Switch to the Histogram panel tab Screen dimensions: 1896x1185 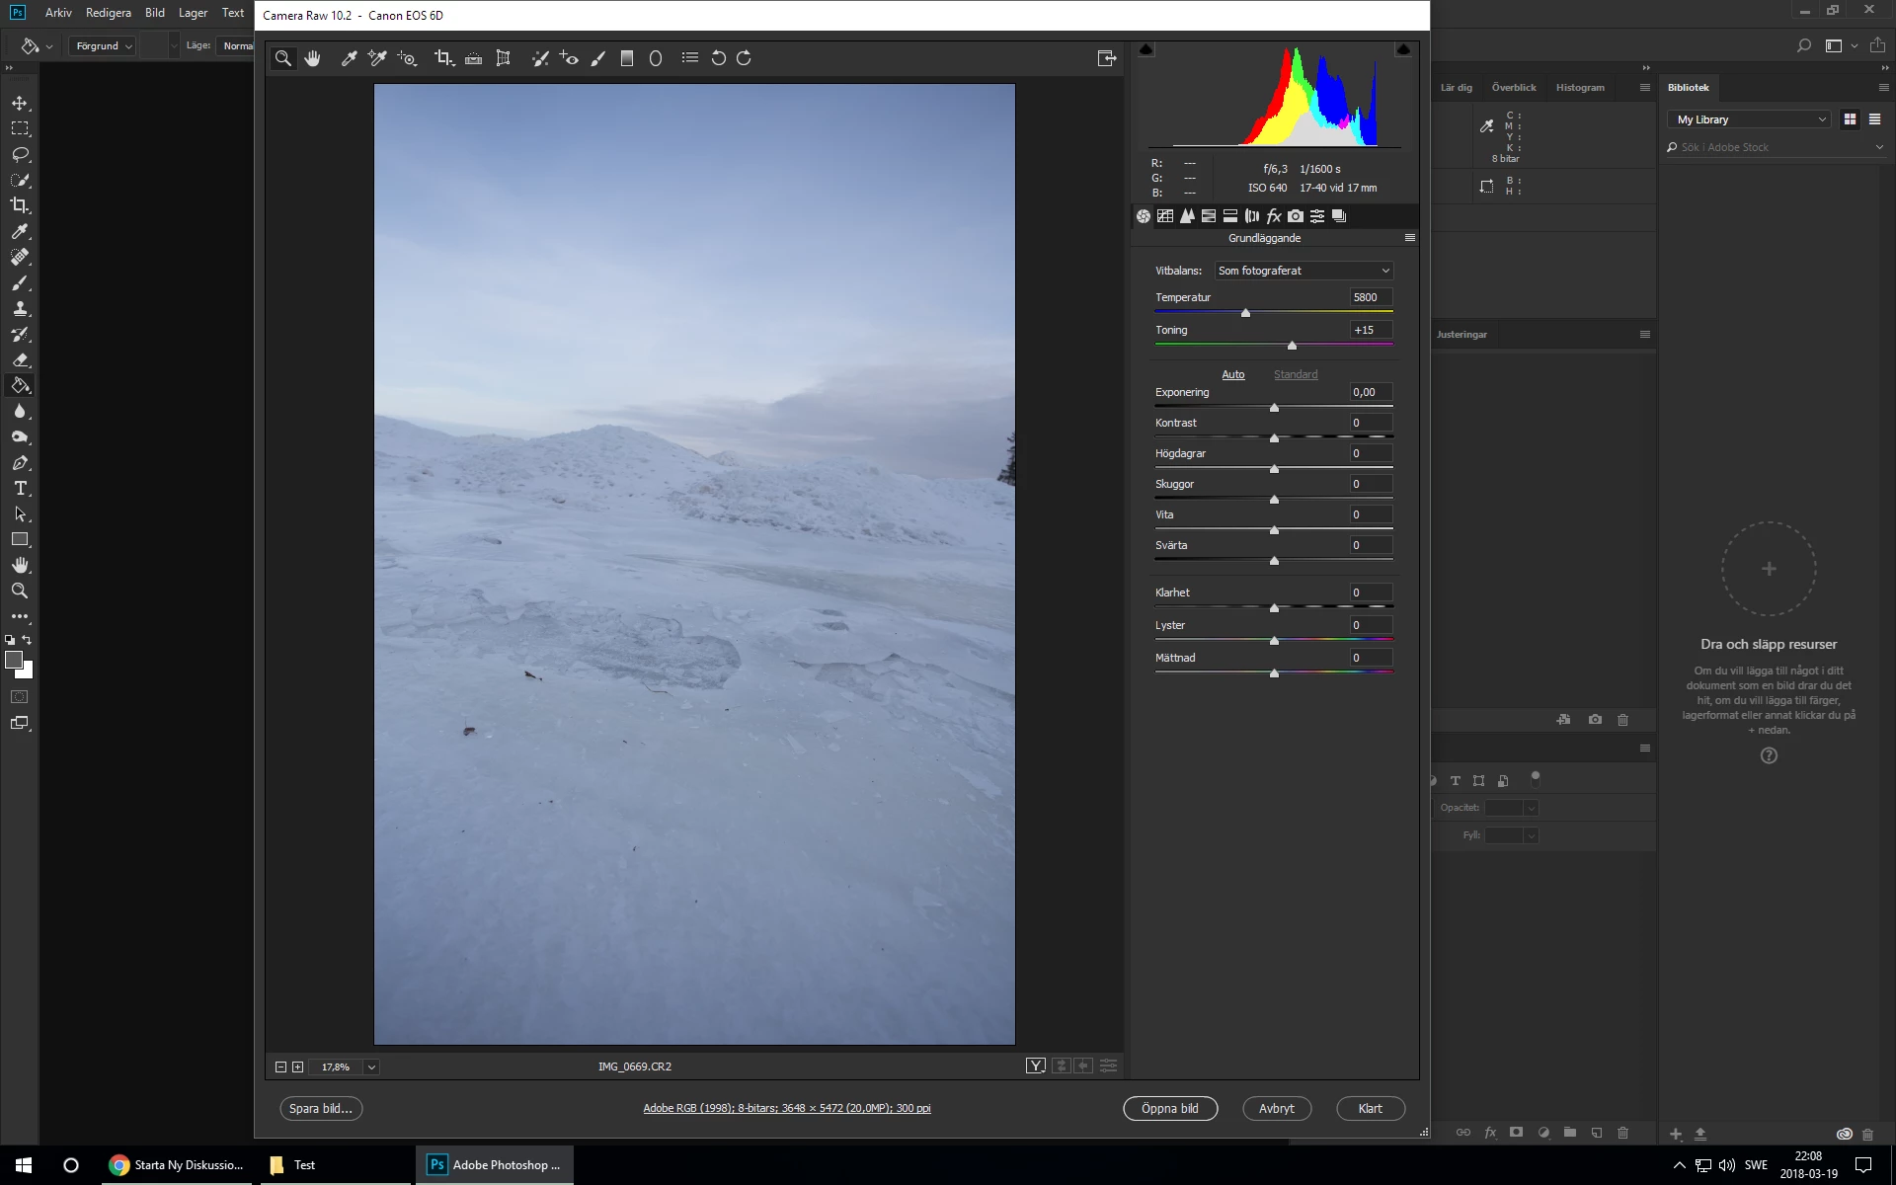[x=1580, y=87]
